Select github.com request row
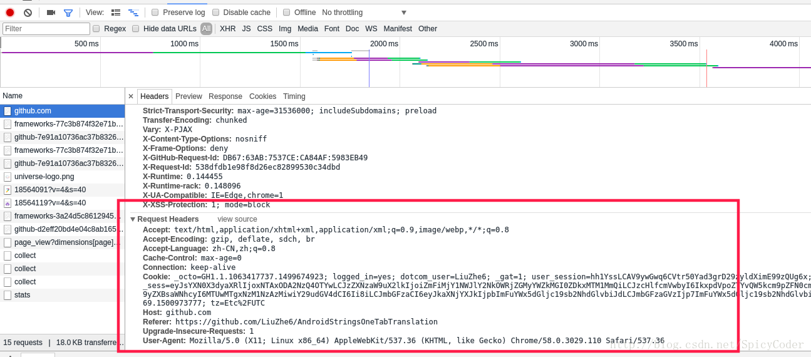Viewport: 811px width, 357px height. pyautogui.click(x=63, y=111)
